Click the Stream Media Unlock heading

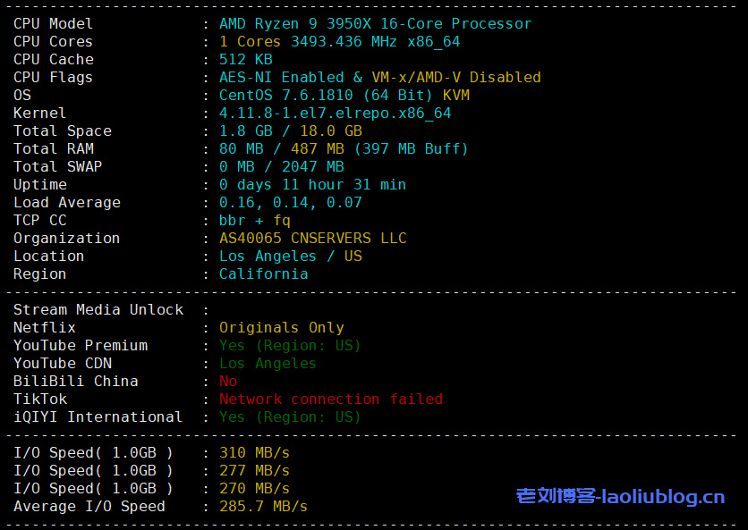tap(98, 310)
